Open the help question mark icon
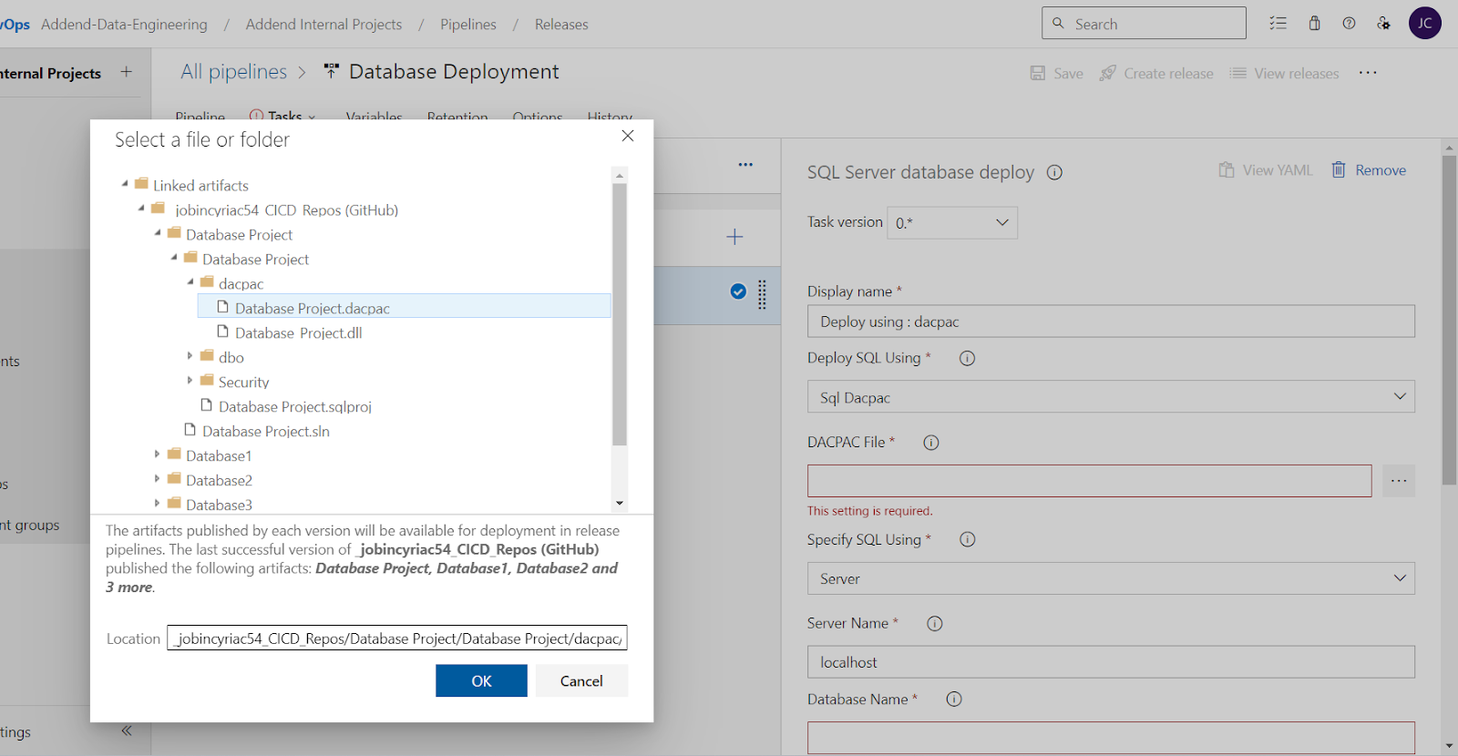1458x756 pixels. [1349, 24]
